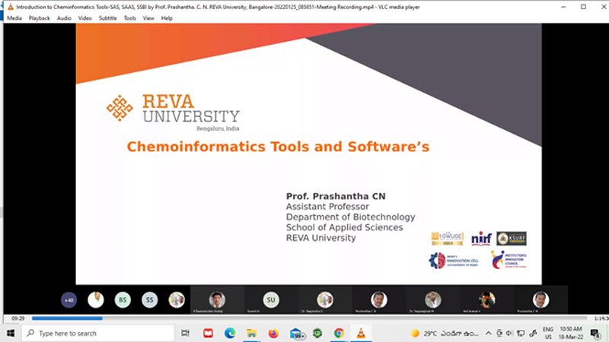This screenshot has width=609, height=342.
Task: Click the Assistant Professor line
Action: (327, 207)
